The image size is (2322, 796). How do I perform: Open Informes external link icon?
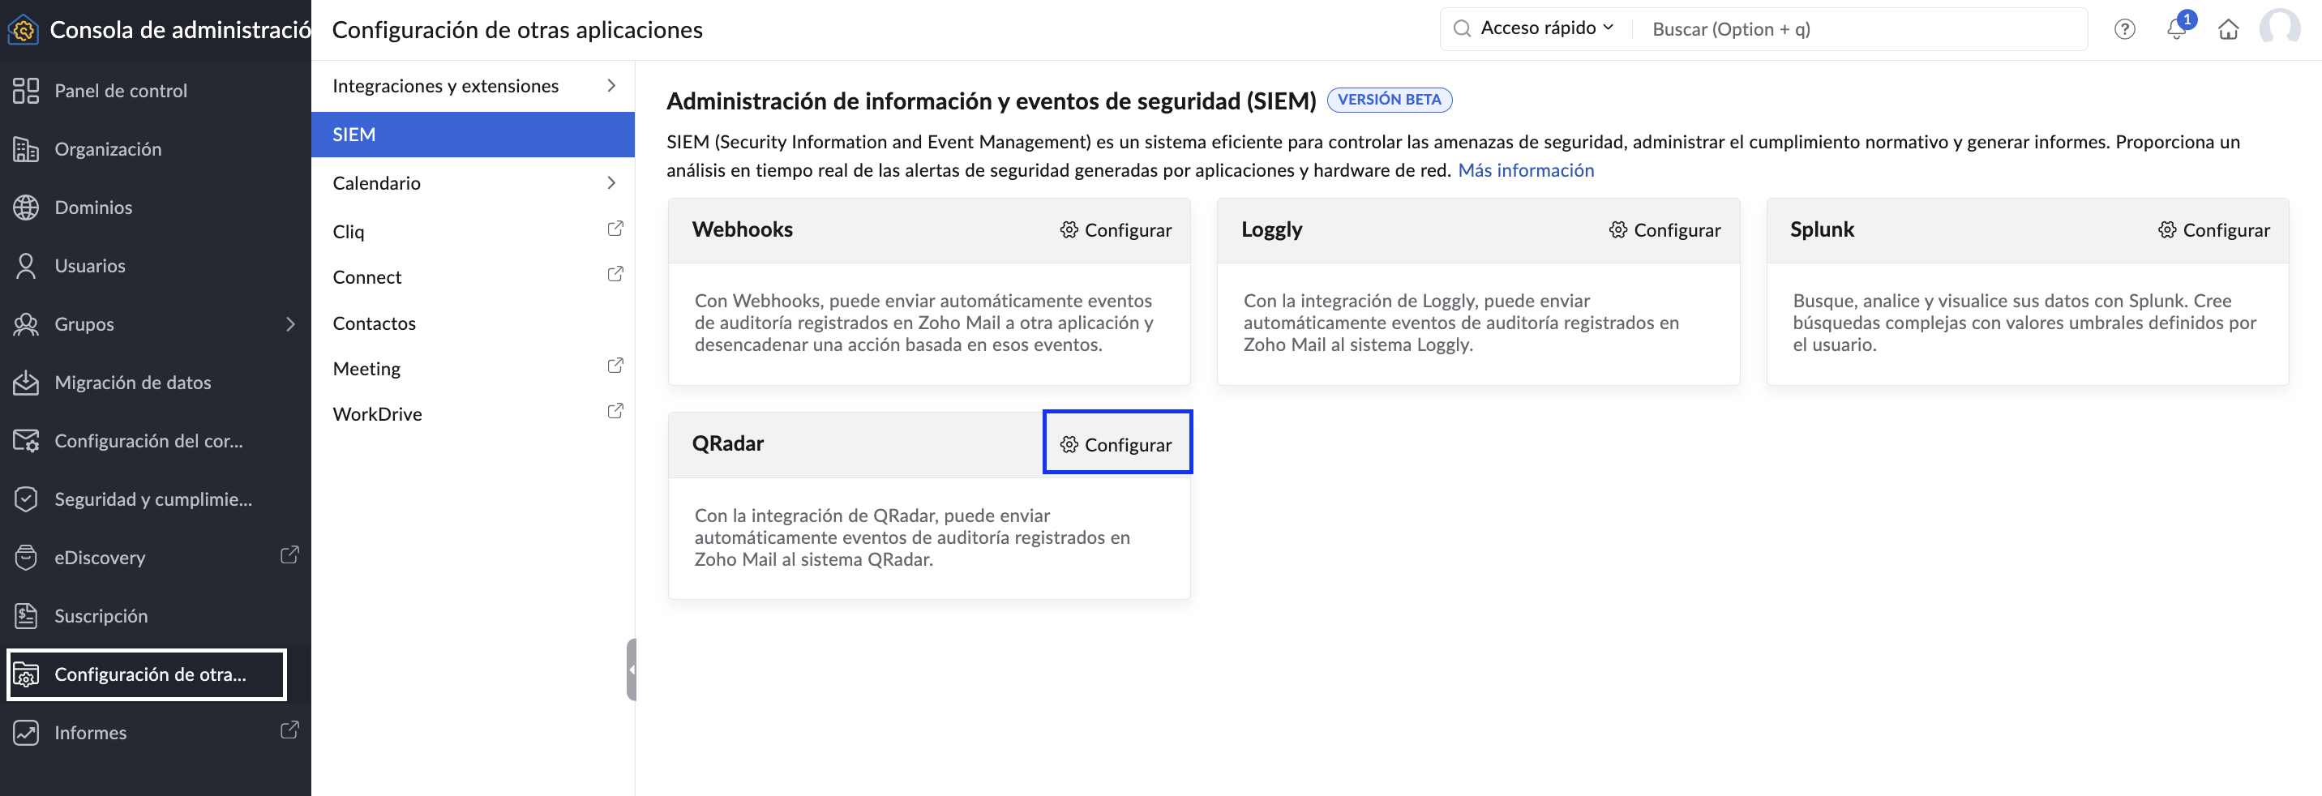(289, 730)
